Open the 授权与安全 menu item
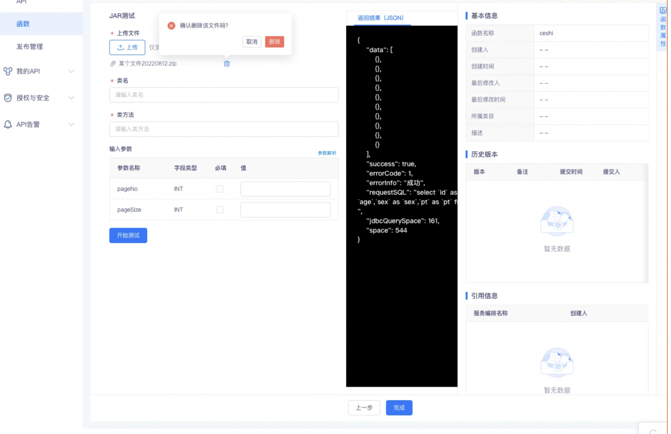Viewport: 671px width, 434px height. (x=33, y=98)
